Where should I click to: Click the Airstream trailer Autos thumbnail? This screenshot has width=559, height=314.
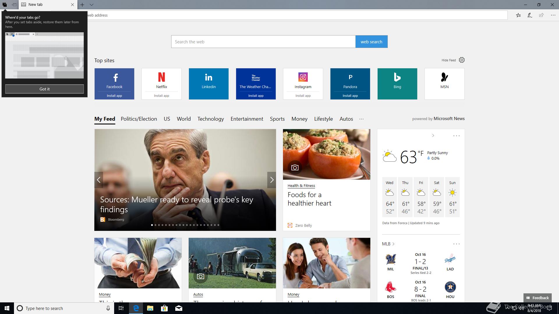(232, 263)
